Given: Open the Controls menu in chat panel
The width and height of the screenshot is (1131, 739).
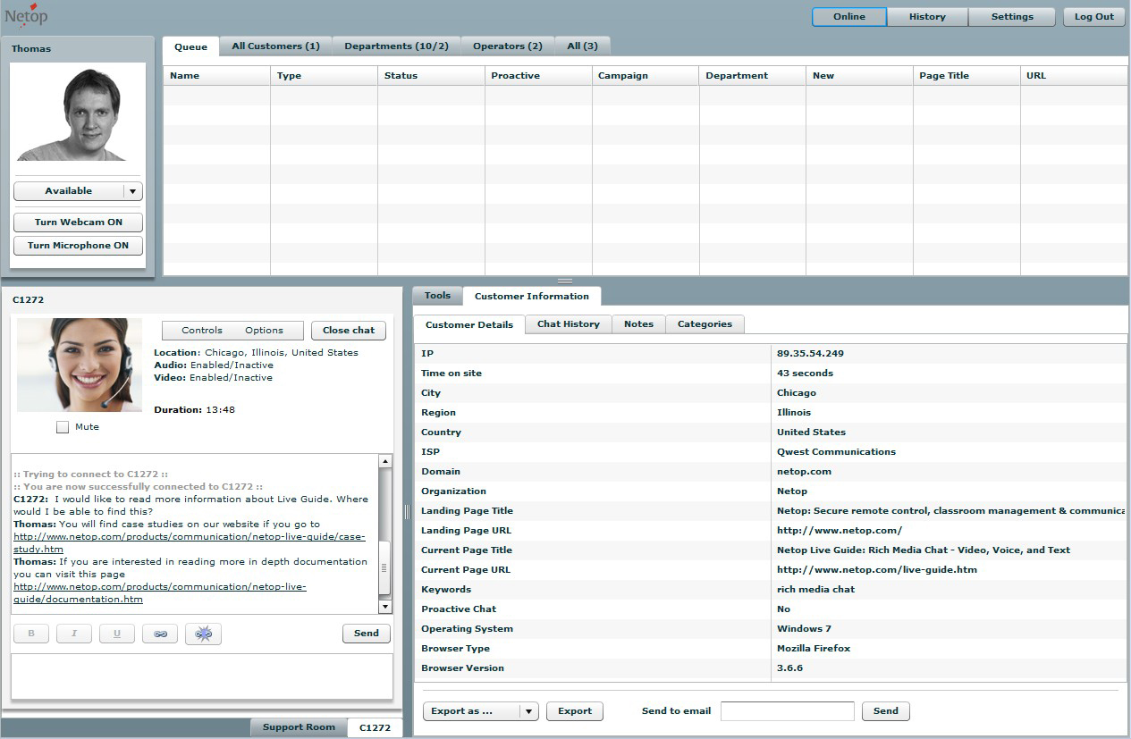Looking at the screenshot, I should tap(201, 331).
